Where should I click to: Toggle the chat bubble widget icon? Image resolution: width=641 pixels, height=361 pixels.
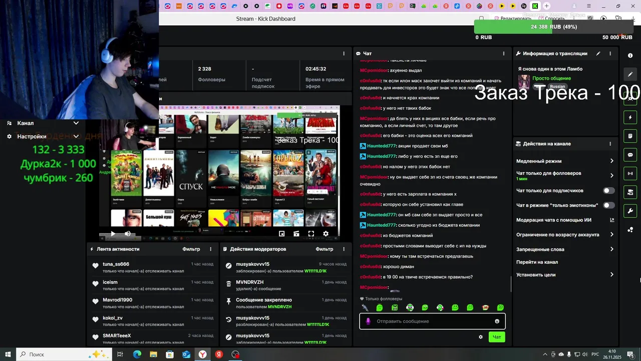(630, 155)
